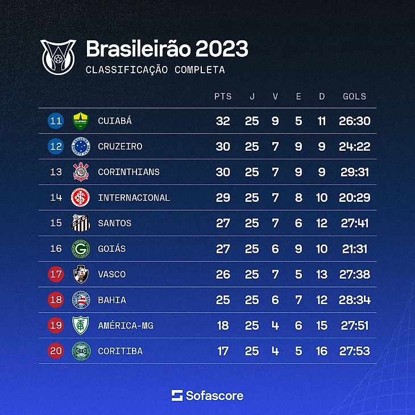The width and height of the screenshot is (415, 415).
Task: Select the Bahia team crest
Action: tap(81, 300)
